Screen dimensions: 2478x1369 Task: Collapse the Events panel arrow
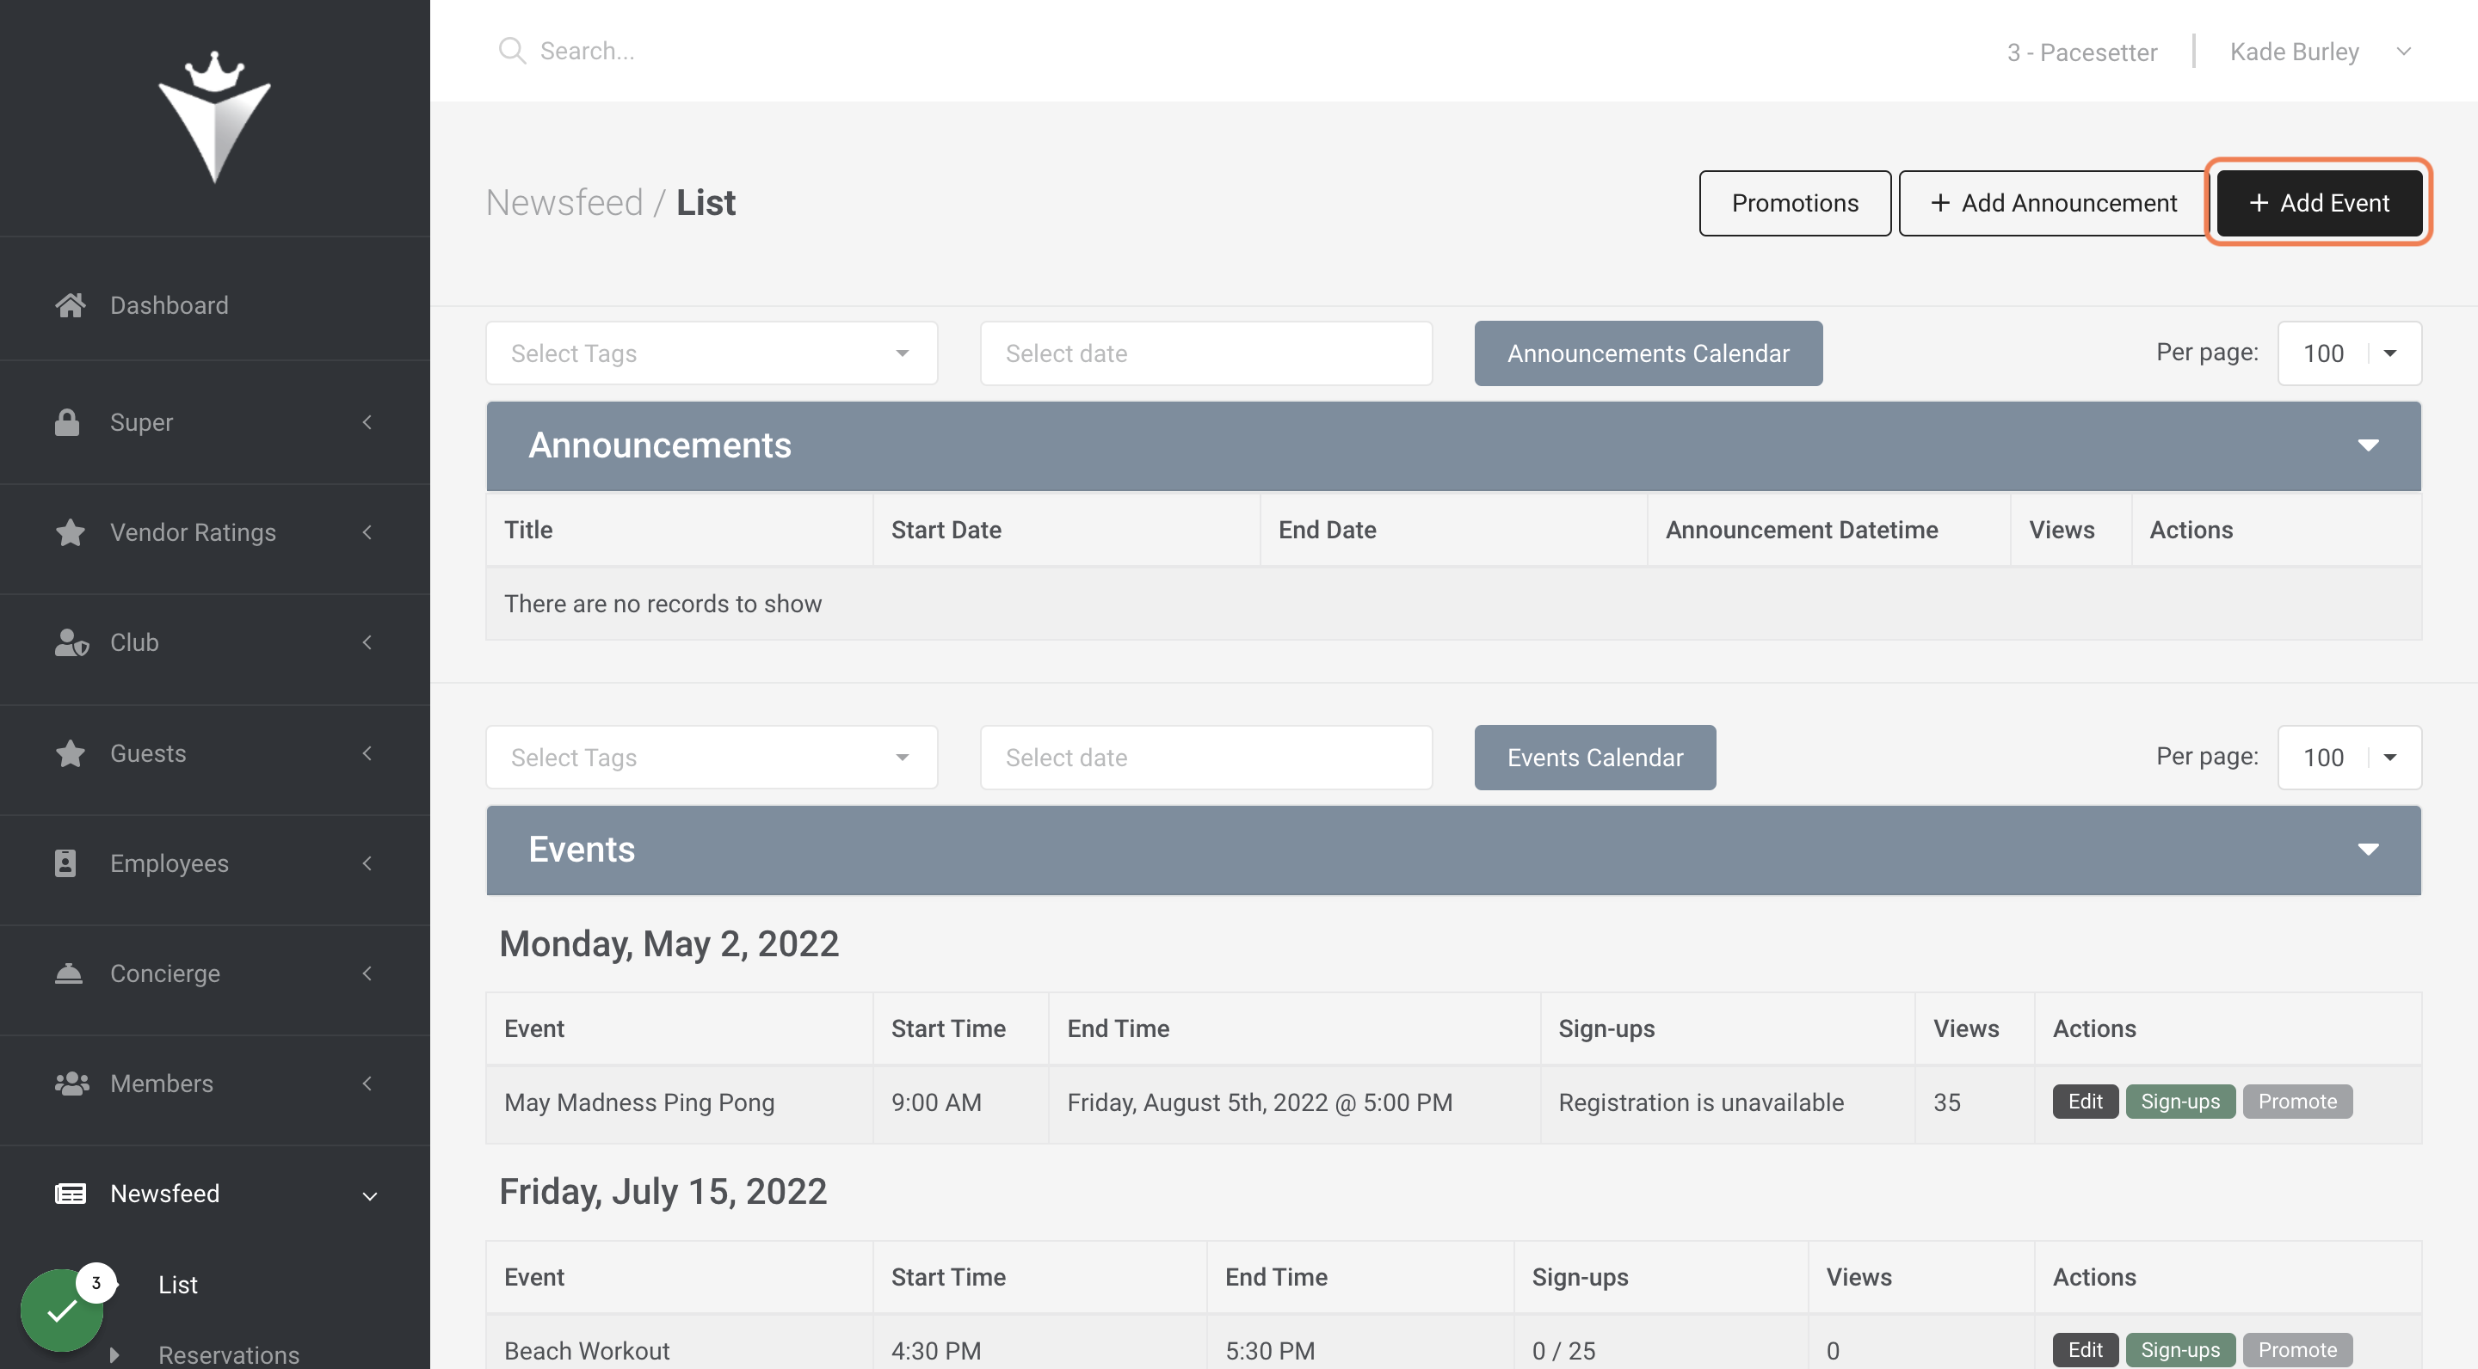point(2367,849)
